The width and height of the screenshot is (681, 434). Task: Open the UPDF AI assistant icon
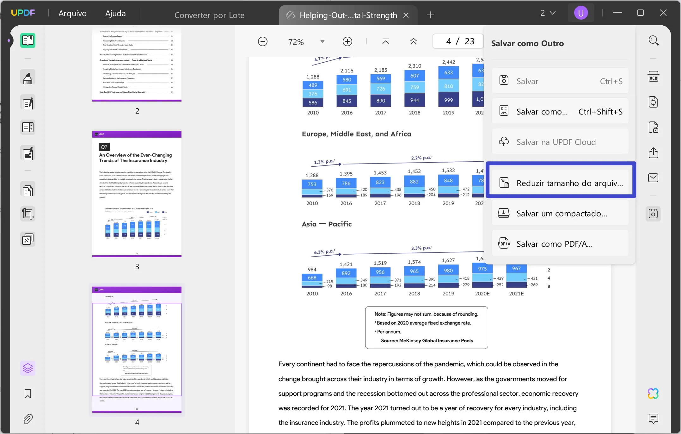point(653,394)
